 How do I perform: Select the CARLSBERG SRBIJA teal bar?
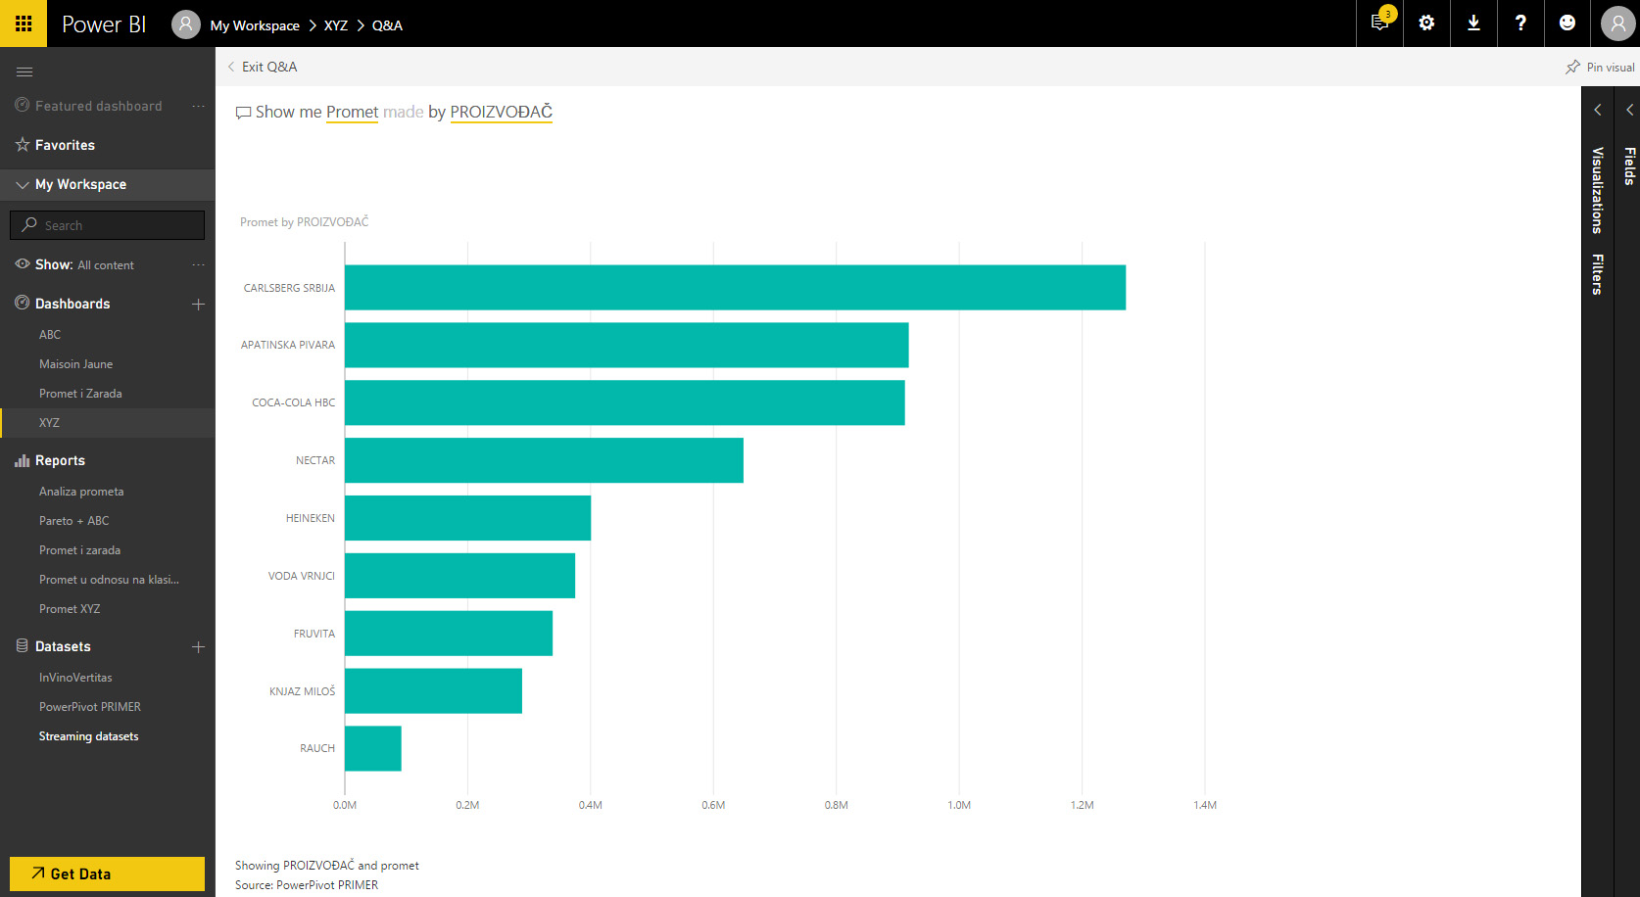[735, 288]
